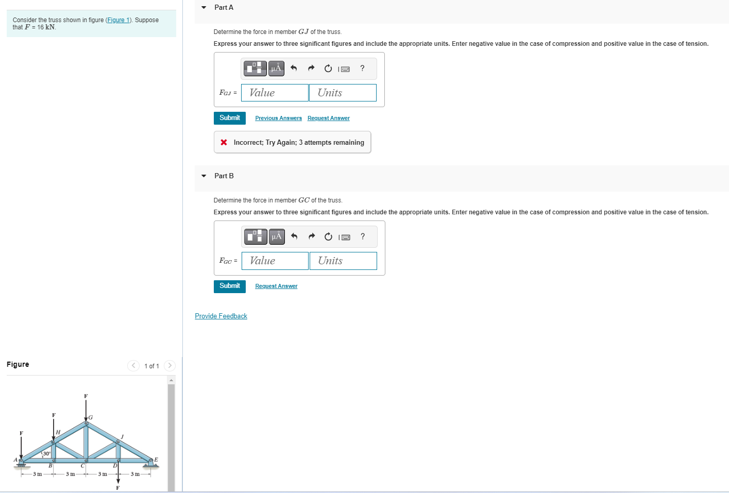The width and height of the screenshot is (729, 493).
Task: Collapse the Part A section
Action: coord(204,7)
